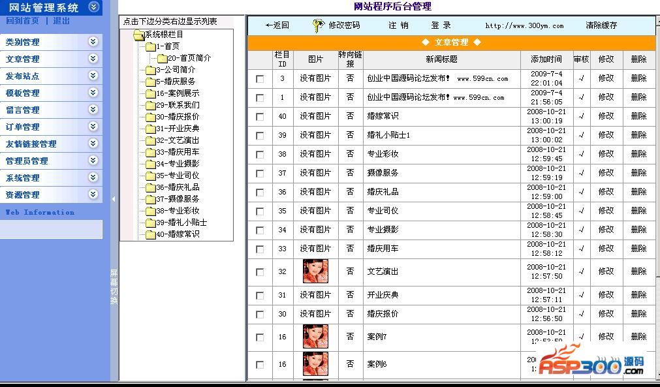Expand the 发布站点 menu chevron
This screenshot has width=660, height=387.
(93, 75)
